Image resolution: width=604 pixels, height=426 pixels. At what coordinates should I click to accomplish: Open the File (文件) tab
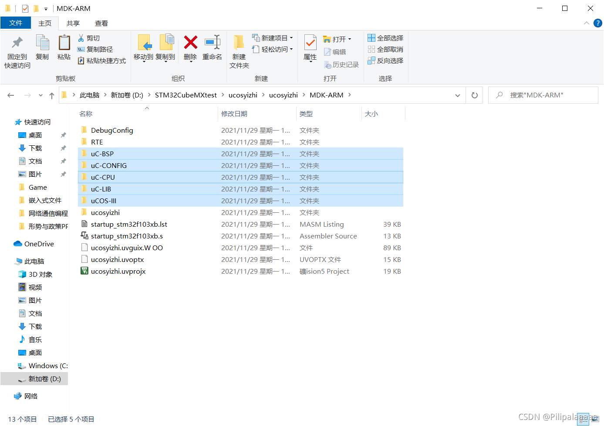(x=16, y=23)
